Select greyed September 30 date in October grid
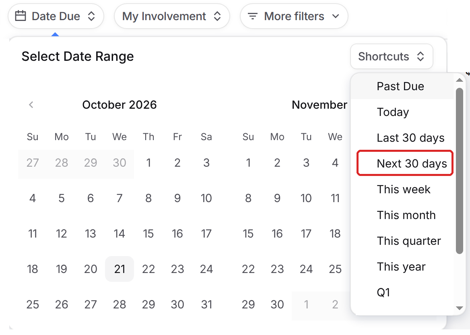 click(x=119, y=163)
